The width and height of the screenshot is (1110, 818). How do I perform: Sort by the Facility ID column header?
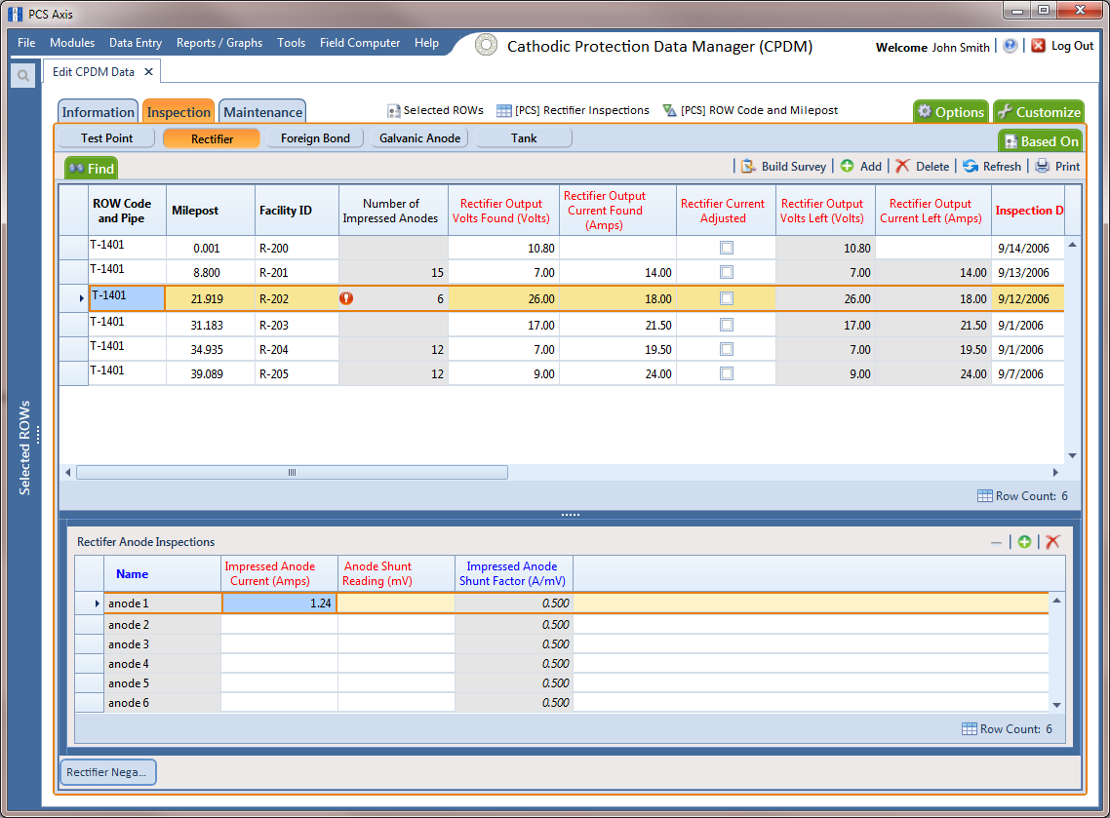297,211
